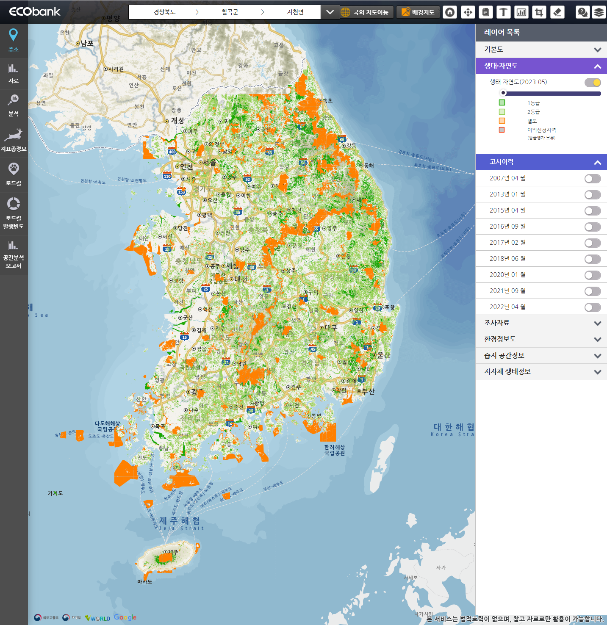Select the pan/move map tool
The height and width of the screenshot is (625, 607).
tap(468, 12)
